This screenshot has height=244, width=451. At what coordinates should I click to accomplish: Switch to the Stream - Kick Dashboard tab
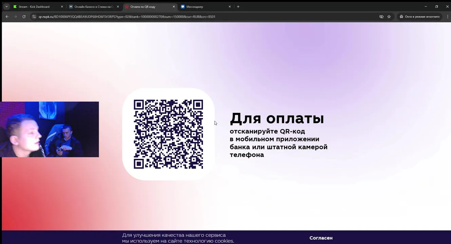click(38, 6)
